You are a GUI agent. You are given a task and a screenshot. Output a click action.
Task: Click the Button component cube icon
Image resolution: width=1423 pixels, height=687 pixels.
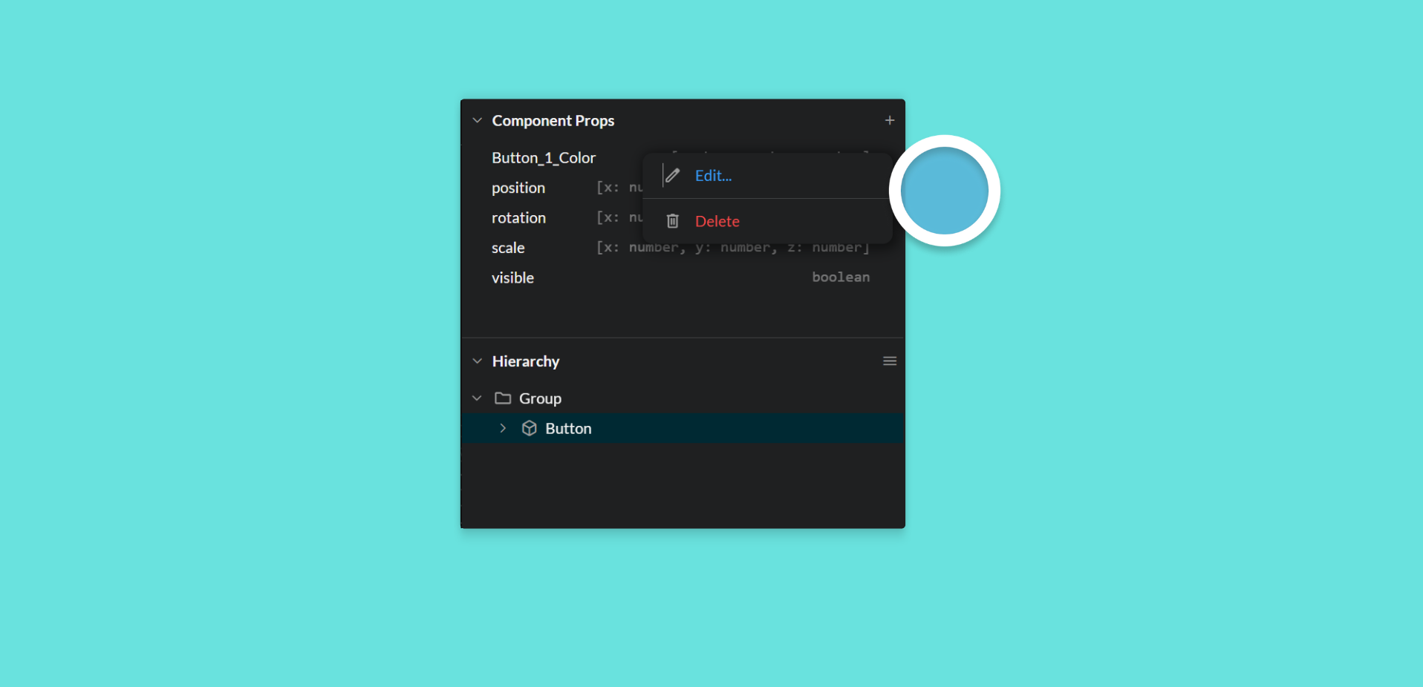tap(529, 428)
